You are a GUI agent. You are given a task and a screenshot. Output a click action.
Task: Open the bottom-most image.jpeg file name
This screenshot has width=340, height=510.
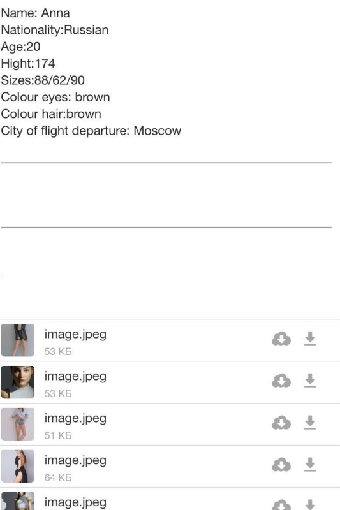pyautogui.click(x=75, y=502)
